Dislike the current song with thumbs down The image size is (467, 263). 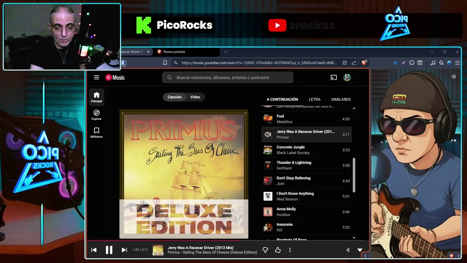tap(265, 250)
